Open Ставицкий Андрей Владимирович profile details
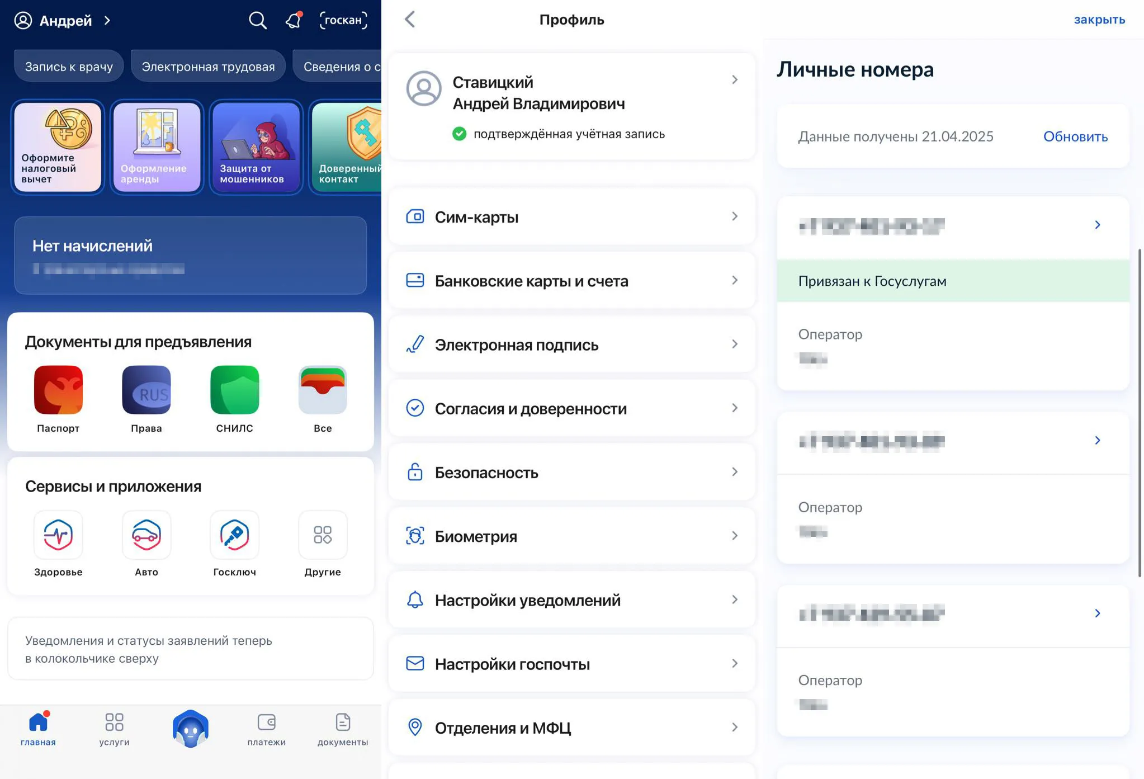The image size is (1144, 779). pyautogui.click(x=571, y=105)
